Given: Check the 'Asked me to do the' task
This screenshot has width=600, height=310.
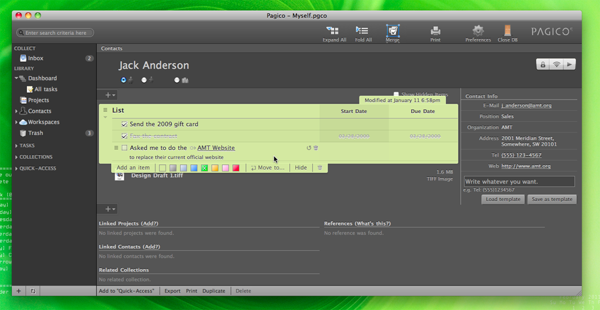Looking at the screenshot, I should pos(124,148).
